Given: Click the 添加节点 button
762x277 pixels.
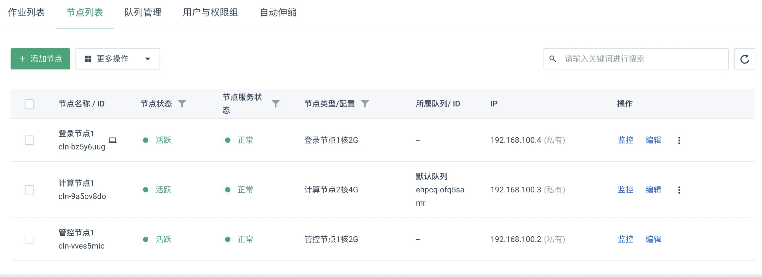Looking at the screenshot, I should (40, 59).
